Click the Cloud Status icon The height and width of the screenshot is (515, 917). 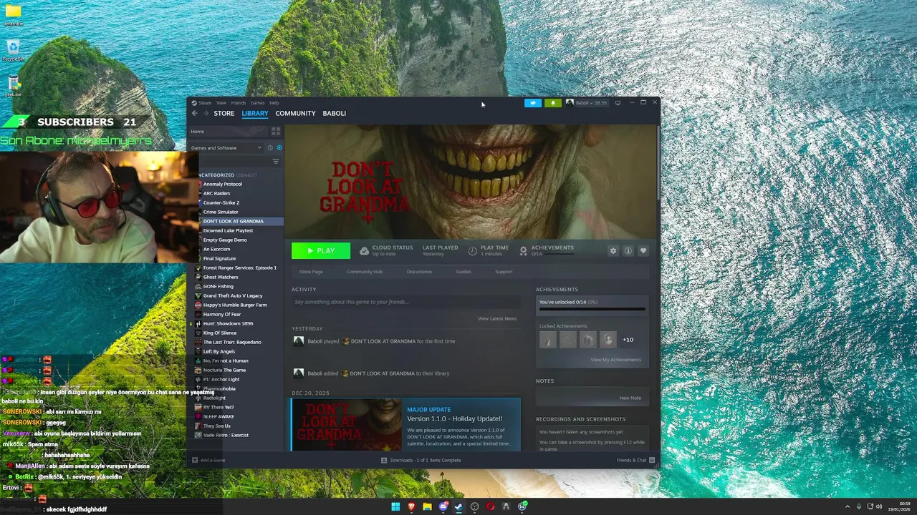[x=364, y=251]
